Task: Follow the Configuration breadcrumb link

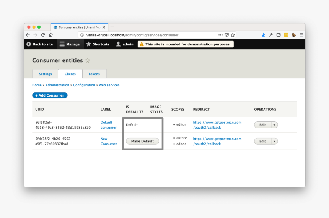Action: pyautogui.click(x=84, y=85)
